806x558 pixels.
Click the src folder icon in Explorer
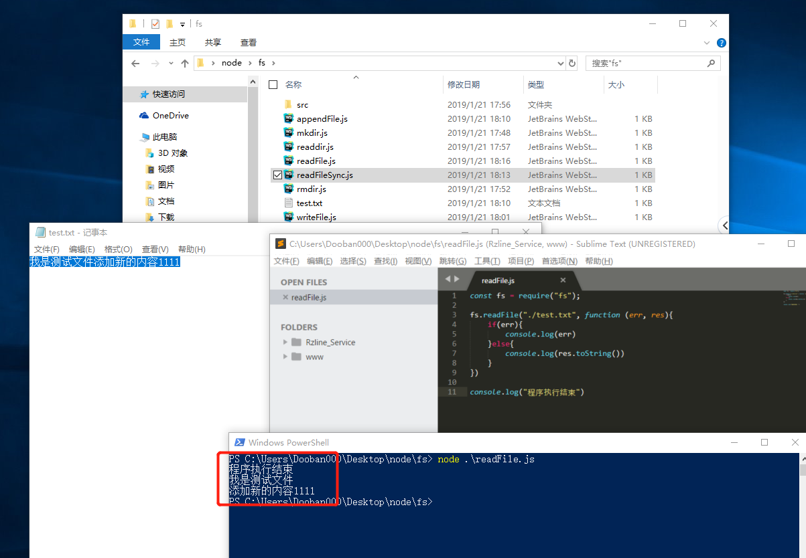coord(288,105)
